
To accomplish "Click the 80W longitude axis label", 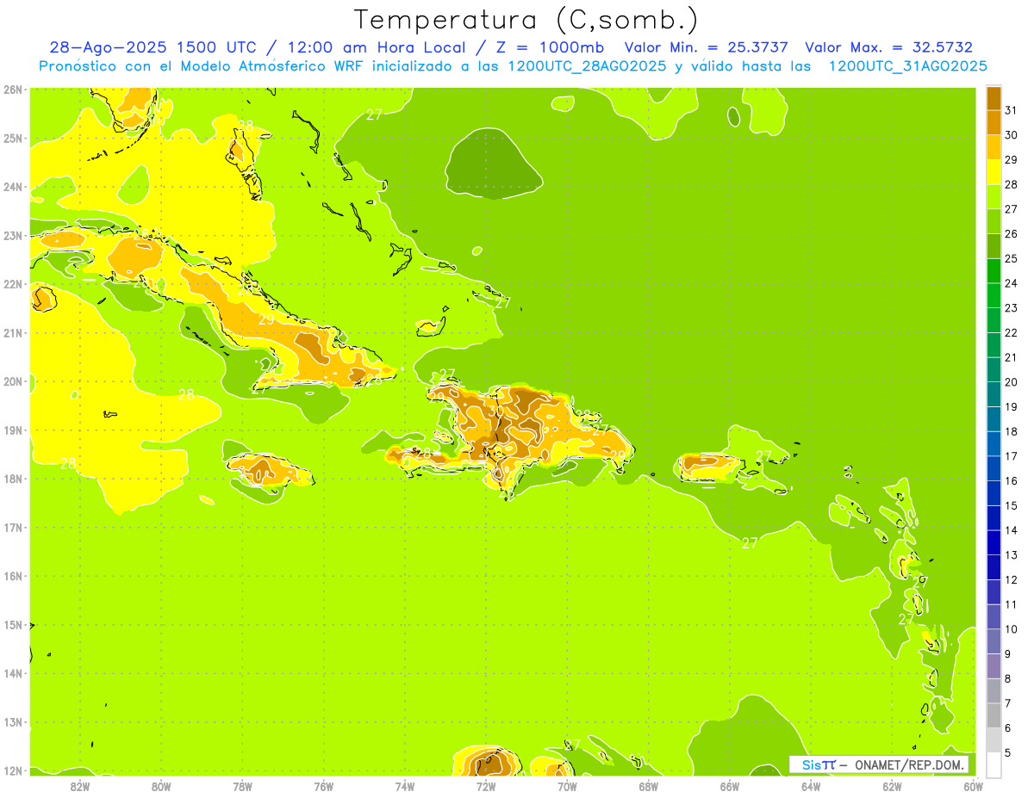I will (161, 786).
